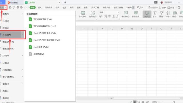Open 条件格式 conditional formatting

click(x=126, y=14)
